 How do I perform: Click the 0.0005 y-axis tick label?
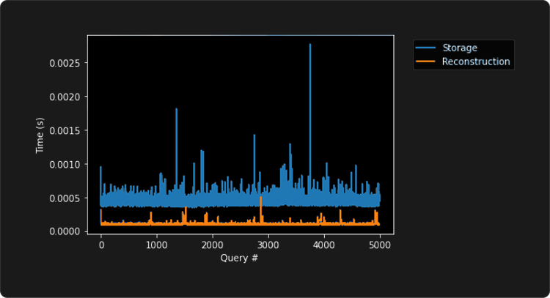(x=64, y=198)
